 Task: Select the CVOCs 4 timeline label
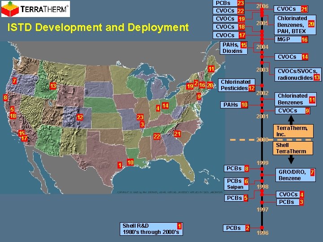pyautogui.click(x=290, y=194)
